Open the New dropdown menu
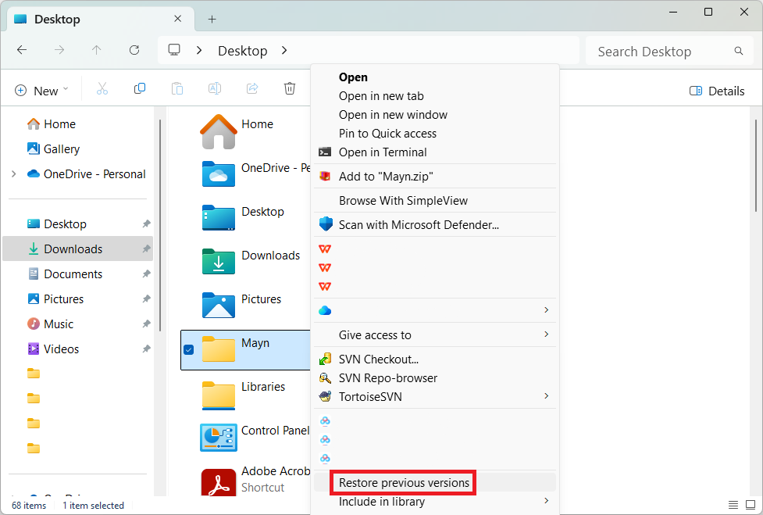The height and width of the screenshot is (515, 763). [41, 91]
